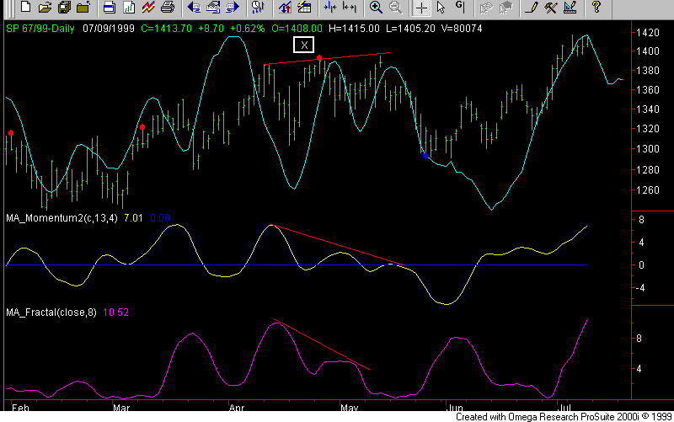Viewport: 674px width, 422px height.
Task: Open Help with the question mark icon
Action: 596,8
